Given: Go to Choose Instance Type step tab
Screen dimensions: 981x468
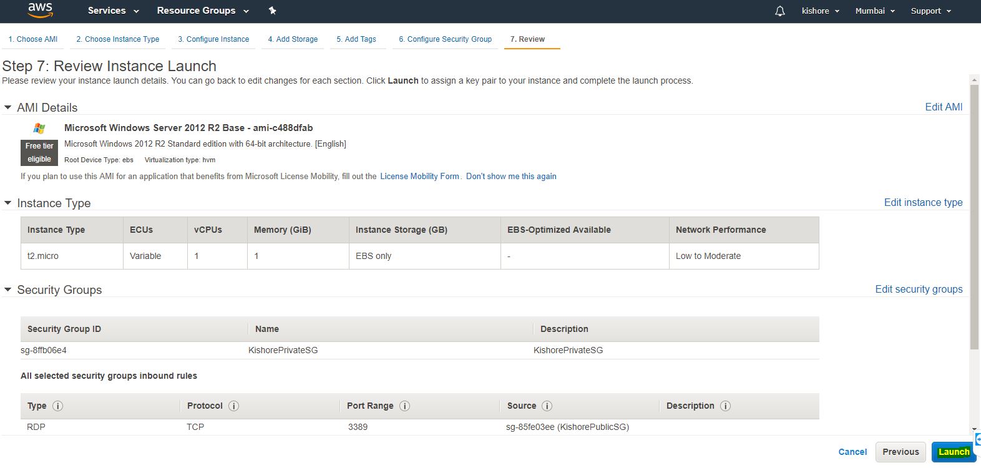Looking at the screenshot, I should (x=117, y=39).
